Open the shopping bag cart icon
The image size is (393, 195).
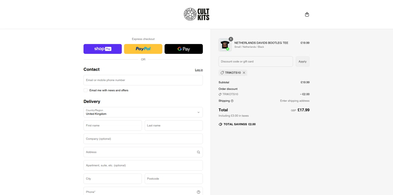tap(307, 14)
